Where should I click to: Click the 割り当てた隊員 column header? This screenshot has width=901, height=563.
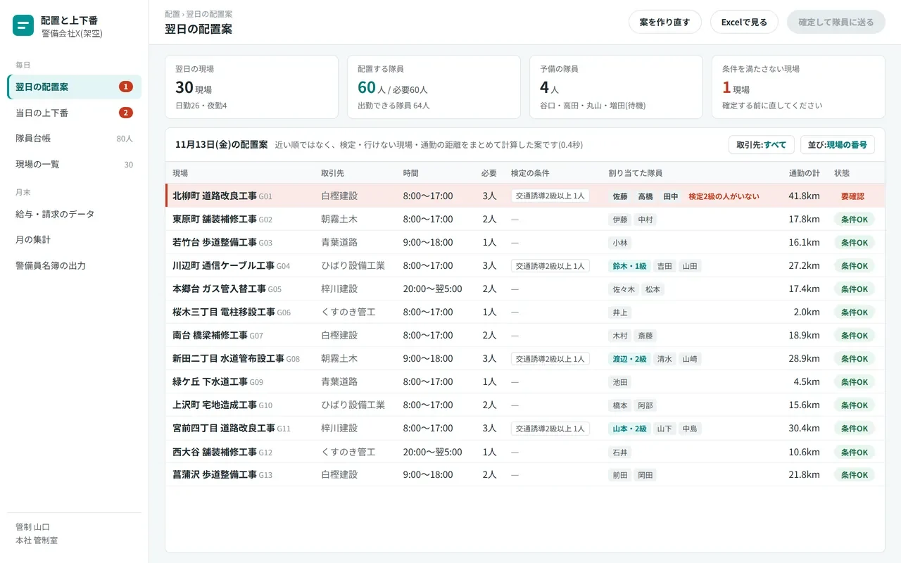tap(636, 173)
